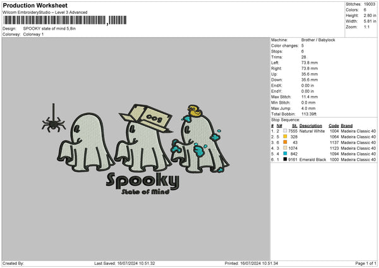Click the 'St.' column header
Screen dimensions: 379x268
294,126
